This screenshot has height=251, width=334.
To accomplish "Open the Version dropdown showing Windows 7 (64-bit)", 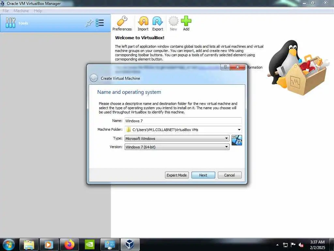I will pyautogui.click(x=177, y=147).
